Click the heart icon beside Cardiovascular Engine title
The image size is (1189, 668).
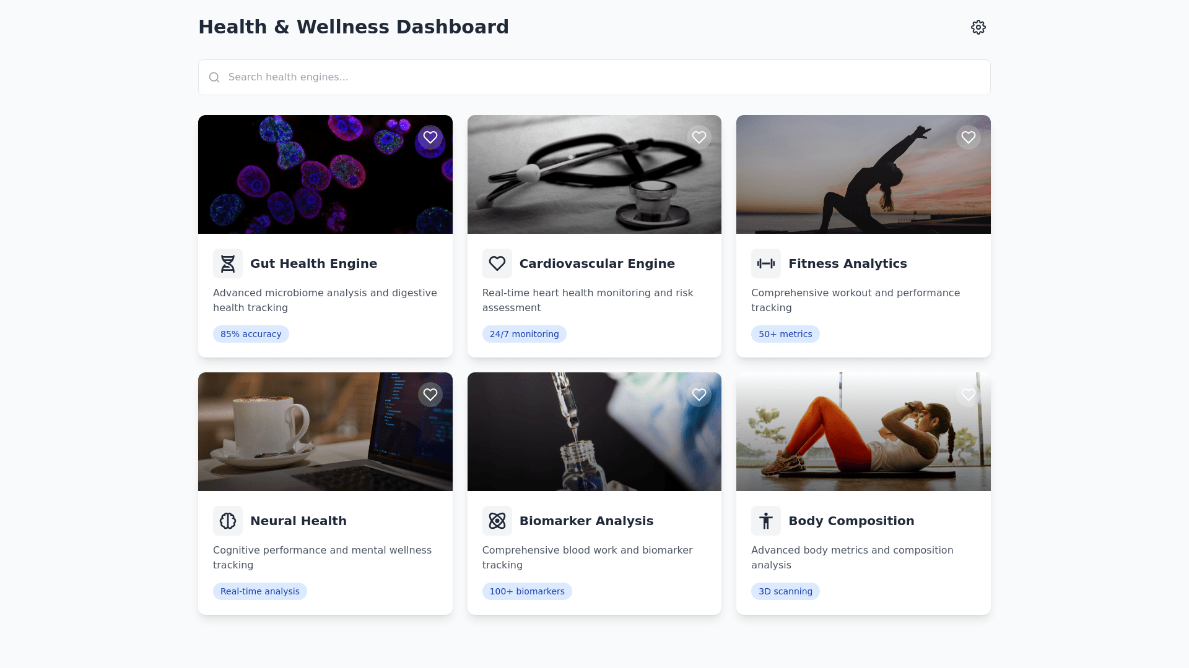[x=497, y=263]
